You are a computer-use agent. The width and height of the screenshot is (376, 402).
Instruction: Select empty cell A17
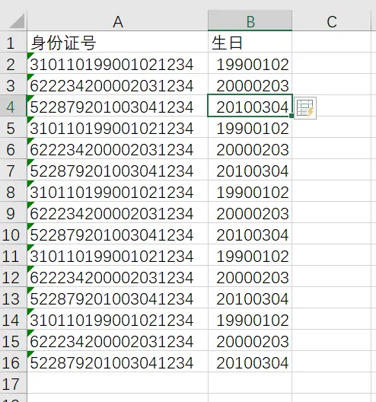(x=117, y=383)
